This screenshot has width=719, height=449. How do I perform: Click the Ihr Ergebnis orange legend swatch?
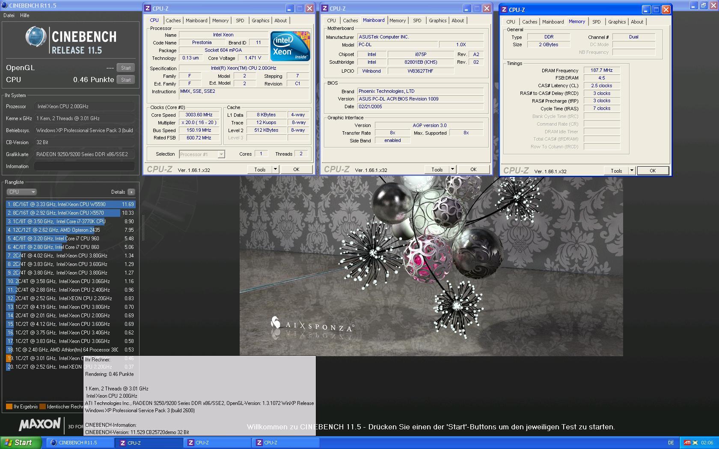pyautogui.click(x=9, y=407)
